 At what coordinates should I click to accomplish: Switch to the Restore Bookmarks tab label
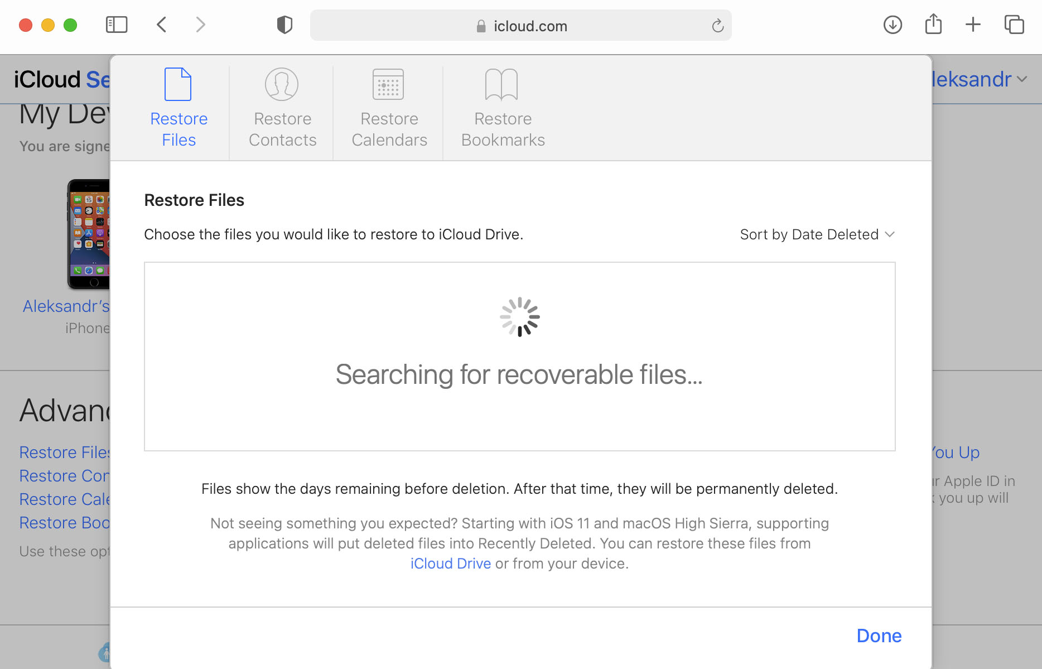[x=503, y=129]
